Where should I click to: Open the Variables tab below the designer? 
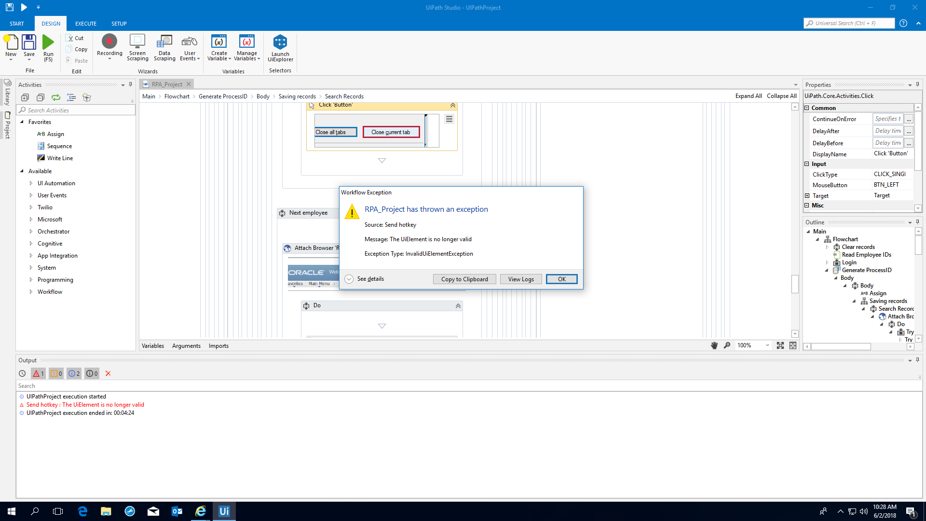click(x=153, y=346)
